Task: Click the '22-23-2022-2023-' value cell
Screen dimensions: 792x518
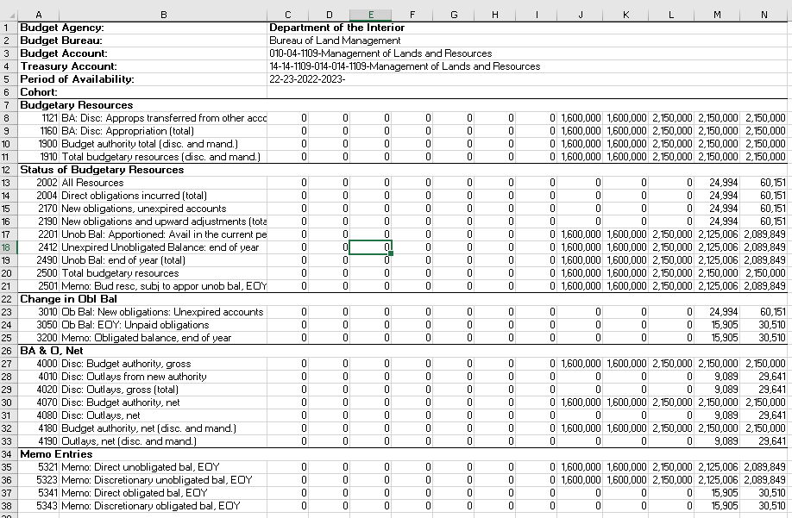Action: click(x=307, y=79)
